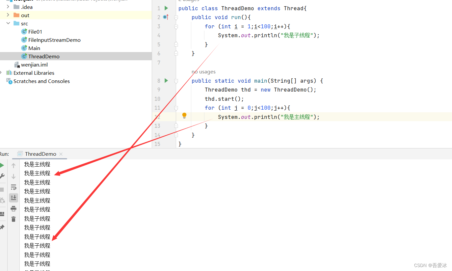This screenshot has height=271, width=452.
Task: Select the .idea folder in the project tree
Action: point(27,7)
